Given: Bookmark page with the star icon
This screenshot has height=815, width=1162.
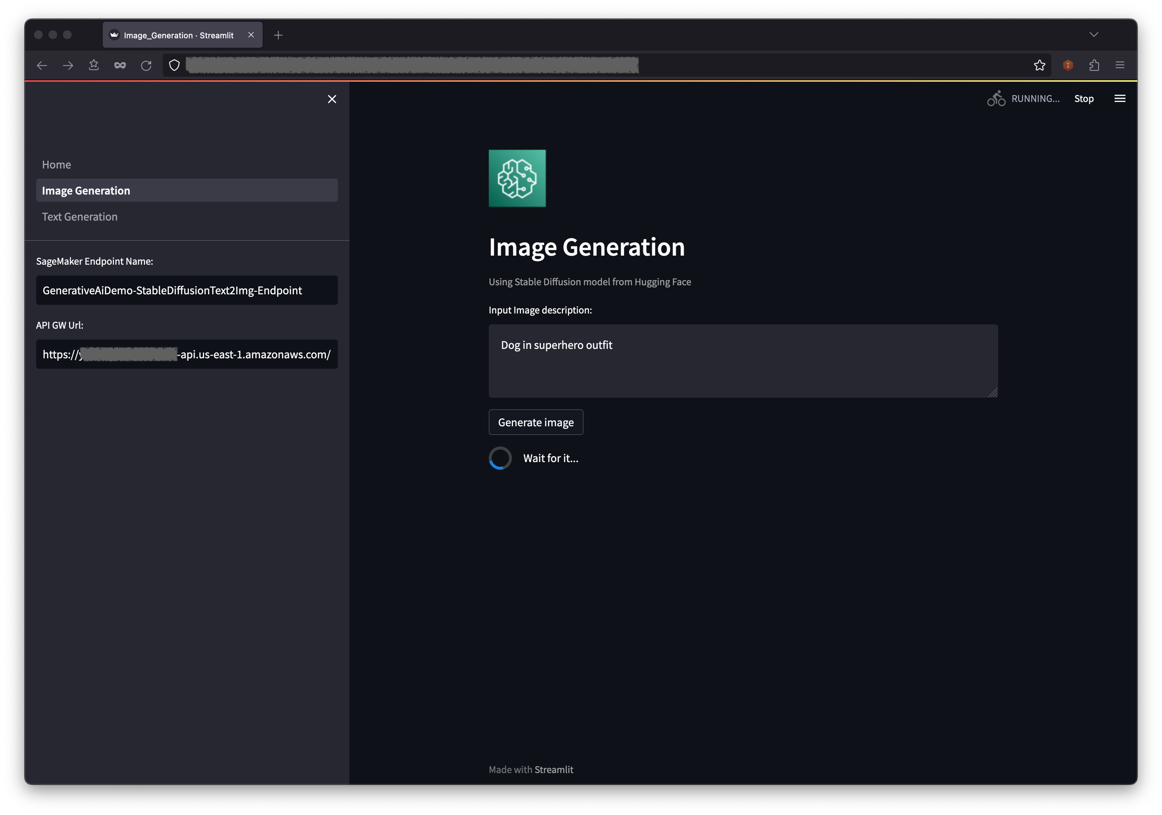Looking at the screenshot, I should point(1039,65).
